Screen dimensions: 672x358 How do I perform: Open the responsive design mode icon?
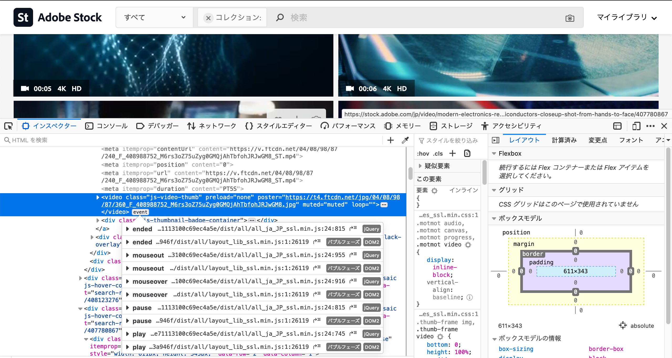(x=636, y=126)
